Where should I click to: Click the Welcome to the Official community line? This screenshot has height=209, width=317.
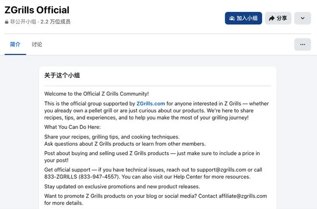tap(97, 94)
